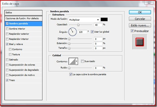Click the Tamaño slider handle
157x107 pixels.
[x=69, y=48]
